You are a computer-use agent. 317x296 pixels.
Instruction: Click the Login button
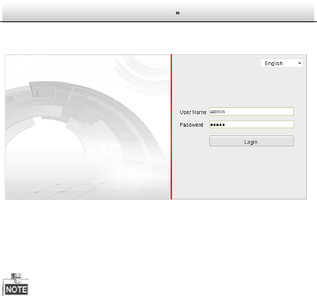coord(252,141)
